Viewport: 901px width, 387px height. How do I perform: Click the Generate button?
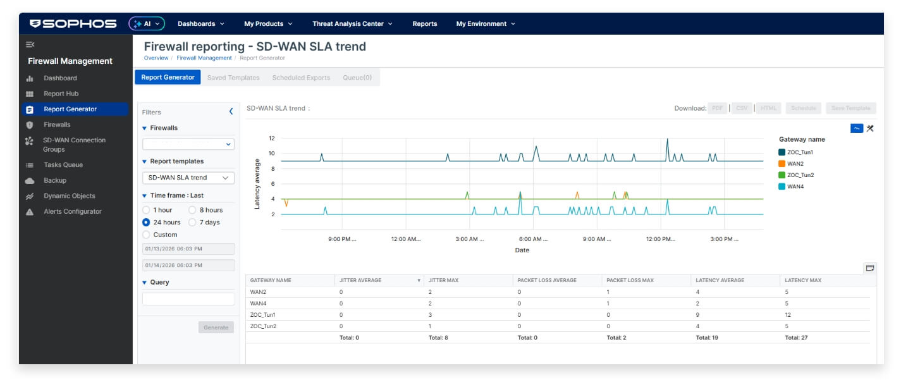point(215,327)
